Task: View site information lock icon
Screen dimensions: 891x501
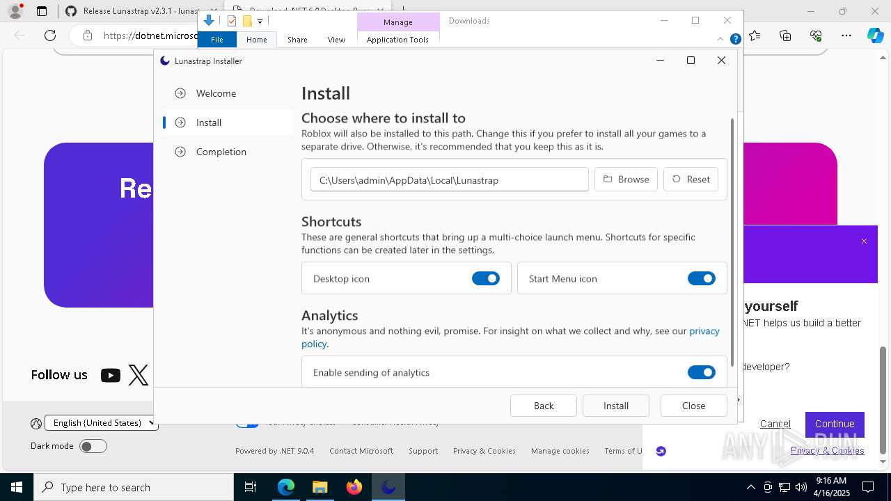Action: [87, 35]
